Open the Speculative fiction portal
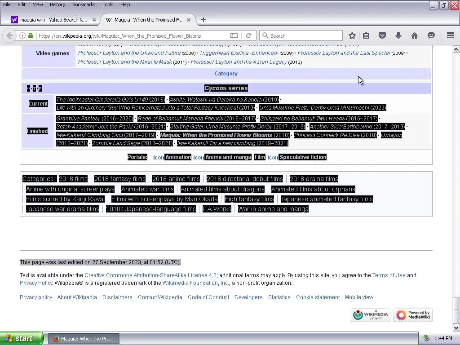This screenshot has width=460, height=345. [303, 157]
